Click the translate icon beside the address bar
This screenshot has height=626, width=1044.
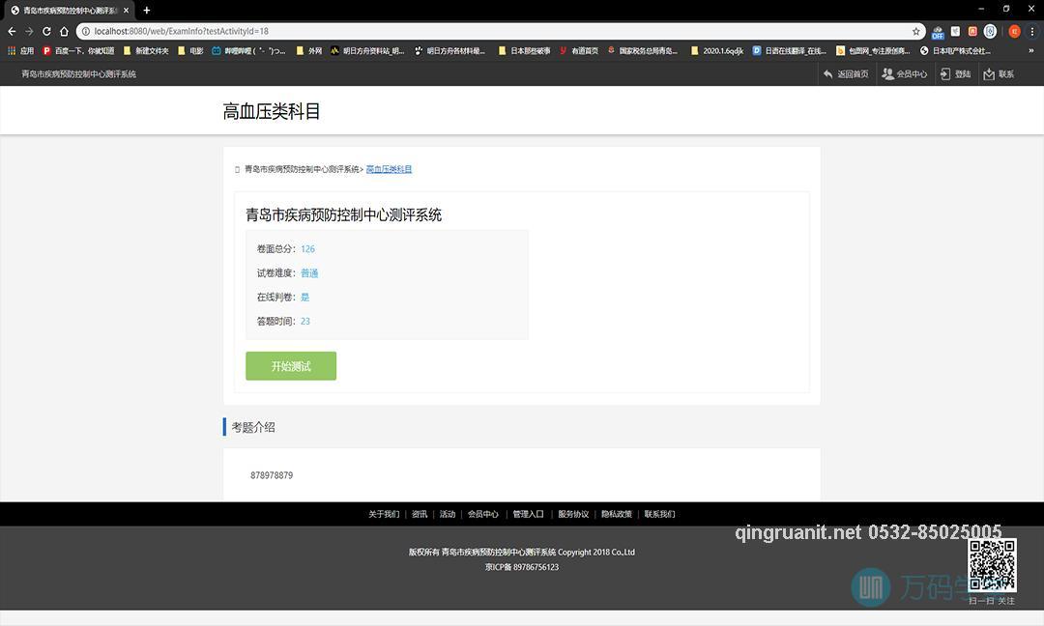click(x=937, y=31)
